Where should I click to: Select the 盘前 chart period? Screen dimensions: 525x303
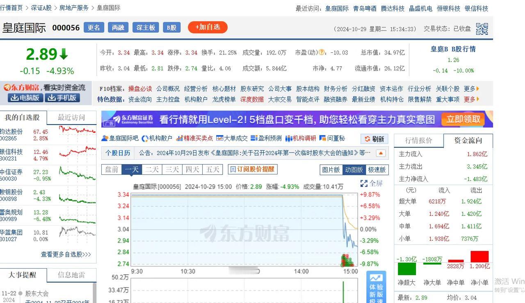pos(112,170)
